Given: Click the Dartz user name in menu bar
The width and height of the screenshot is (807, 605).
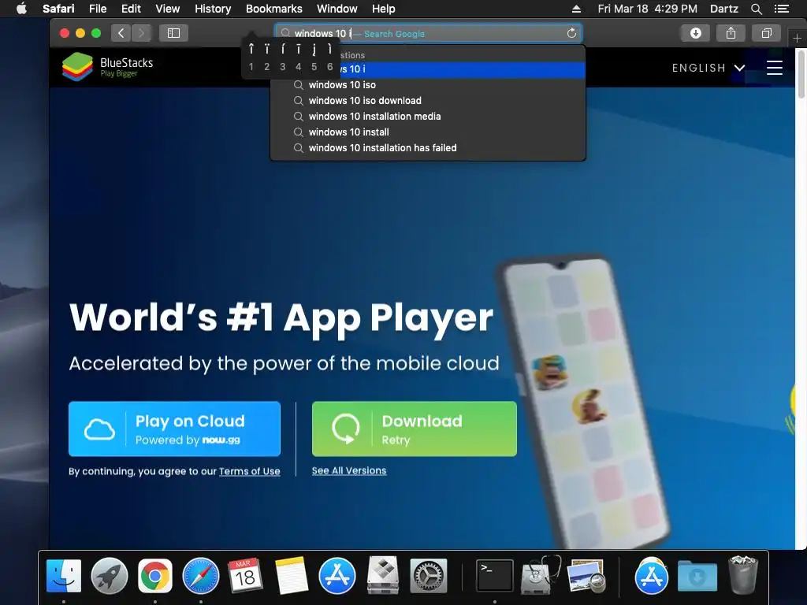Looking at the screenshot, I should [x=723, y=9].
